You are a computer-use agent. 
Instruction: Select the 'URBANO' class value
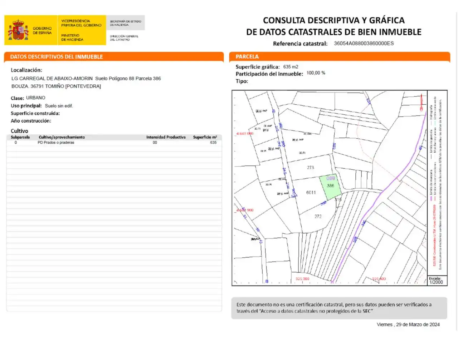point(36,98)
